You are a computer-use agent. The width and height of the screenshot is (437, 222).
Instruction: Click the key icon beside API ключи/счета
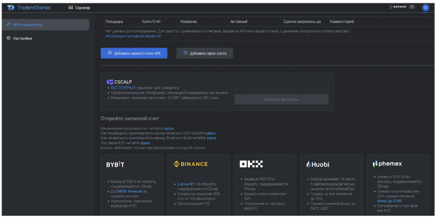9,24
